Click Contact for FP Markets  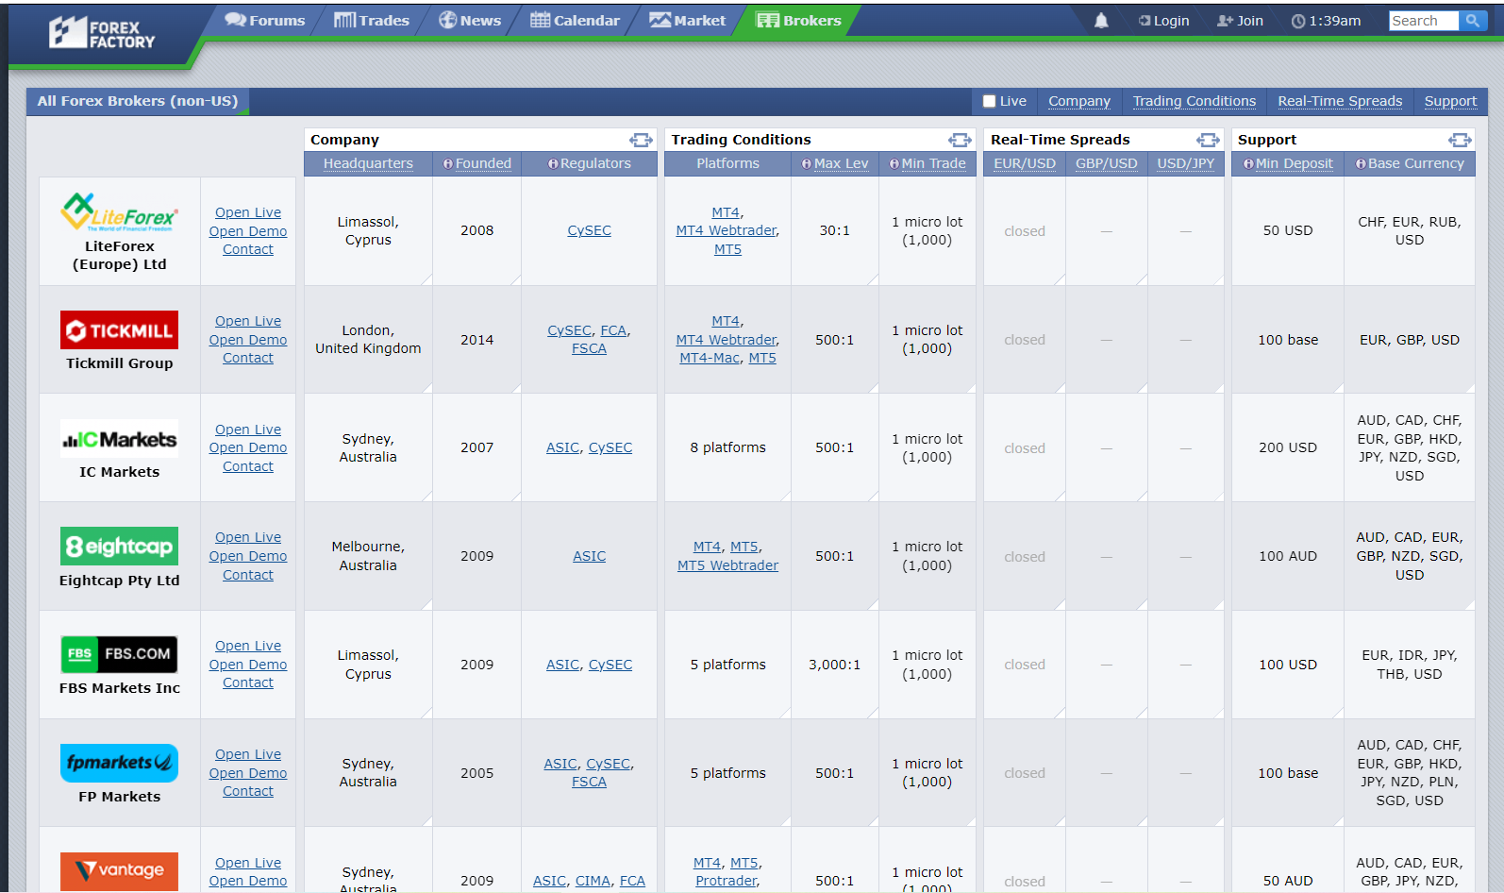coord(248,791)
